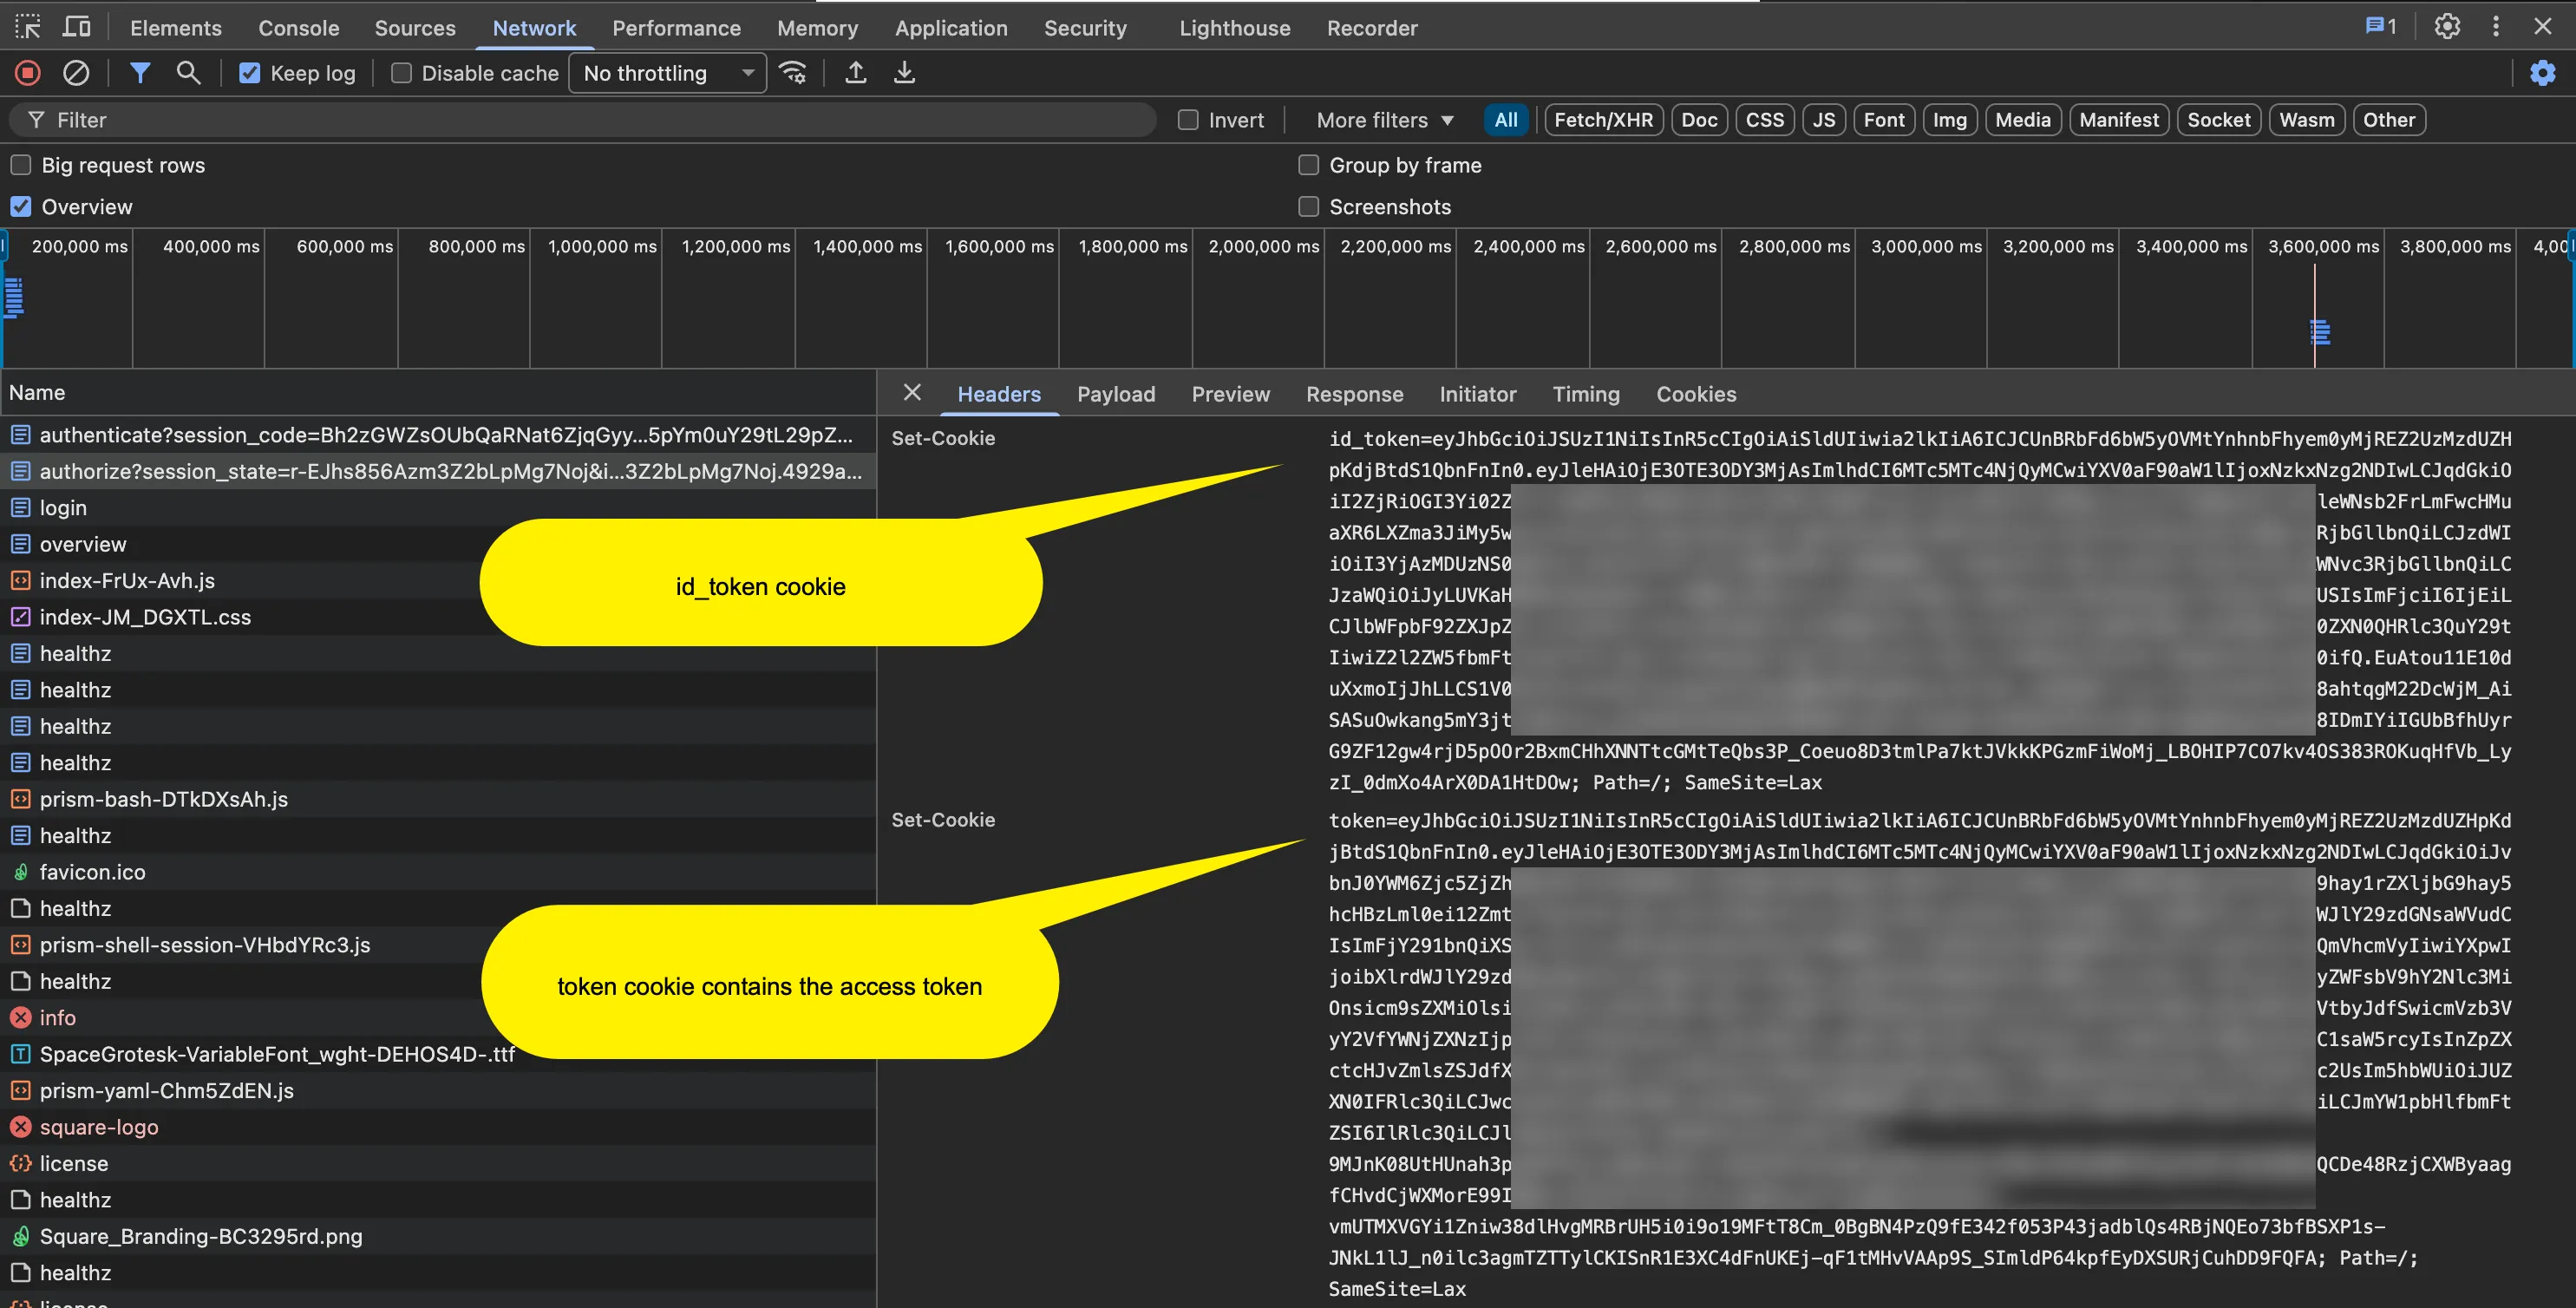Filter by Font requests
The image size is (2576, 1308).
click(x=1884, y=120)
